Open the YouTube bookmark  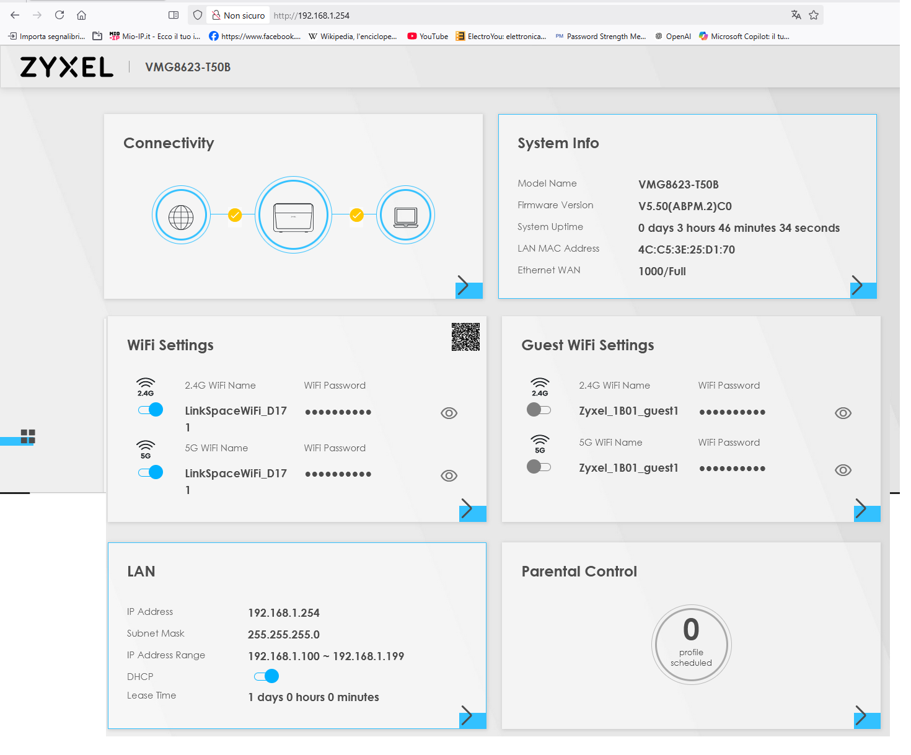point(428,37)
